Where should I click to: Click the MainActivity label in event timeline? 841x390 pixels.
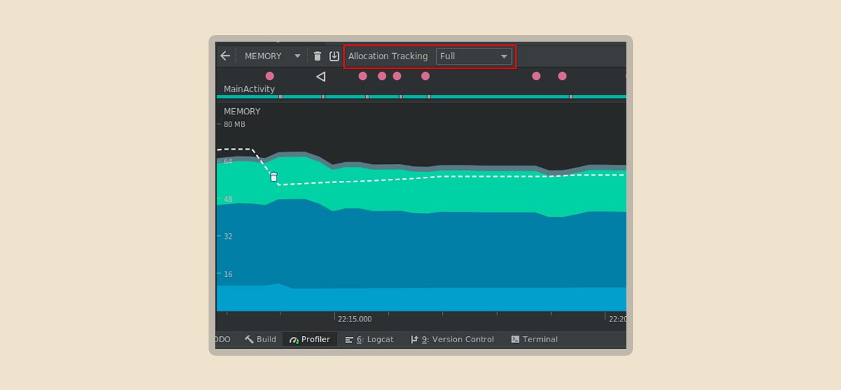[249, 89]
